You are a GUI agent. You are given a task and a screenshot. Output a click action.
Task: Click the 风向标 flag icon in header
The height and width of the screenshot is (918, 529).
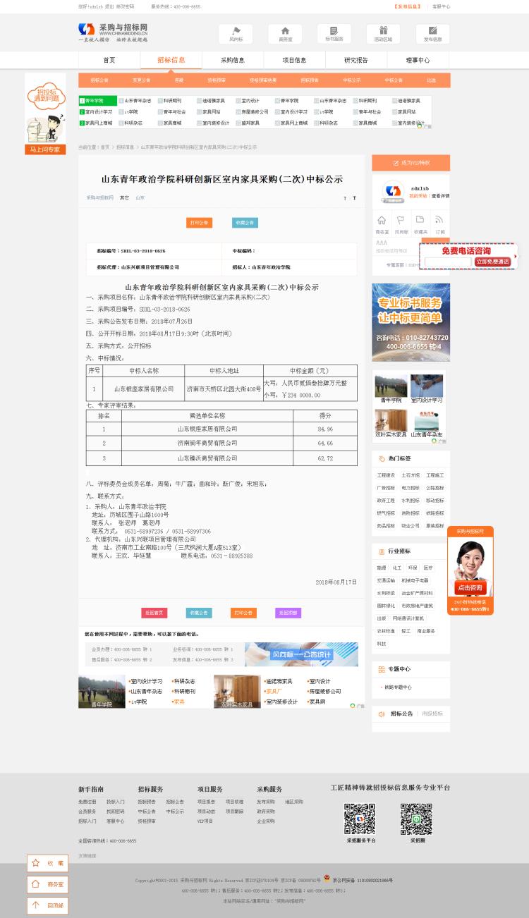[236, 33]
